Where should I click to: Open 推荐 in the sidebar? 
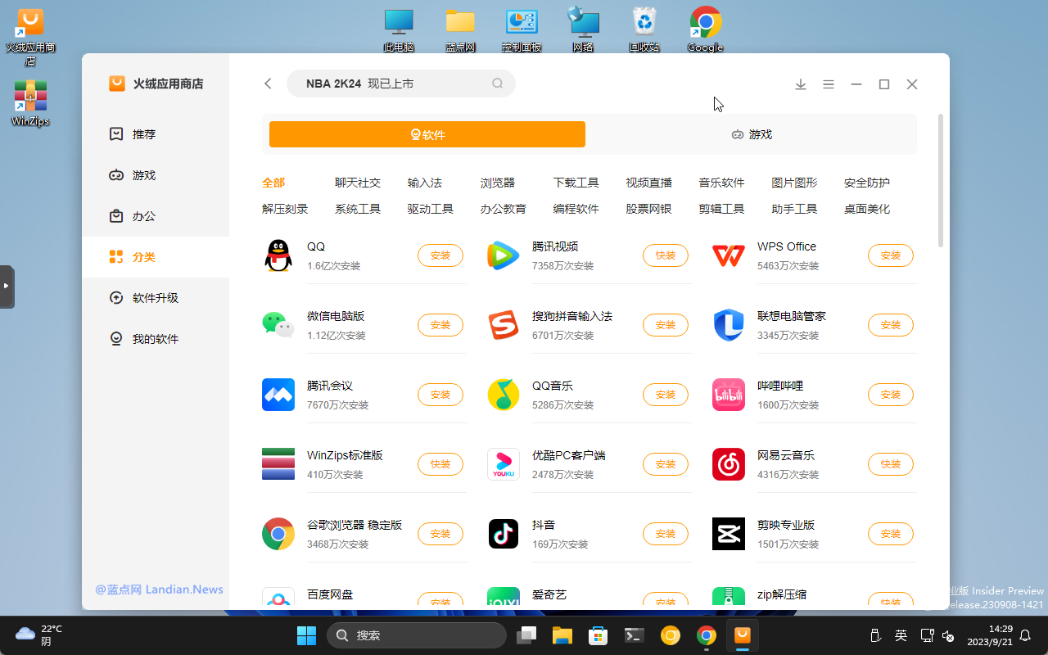[x=156, y=134]
